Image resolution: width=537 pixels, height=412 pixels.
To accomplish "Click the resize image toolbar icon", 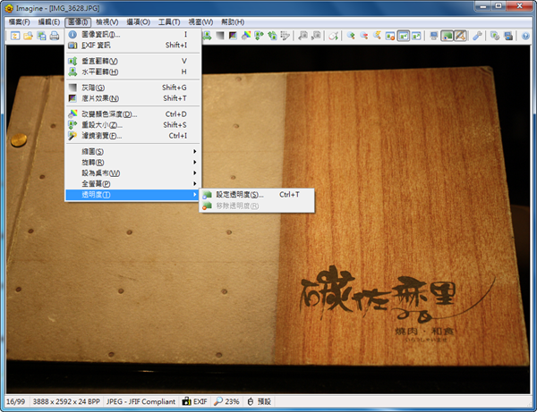I will coord(259,36).
